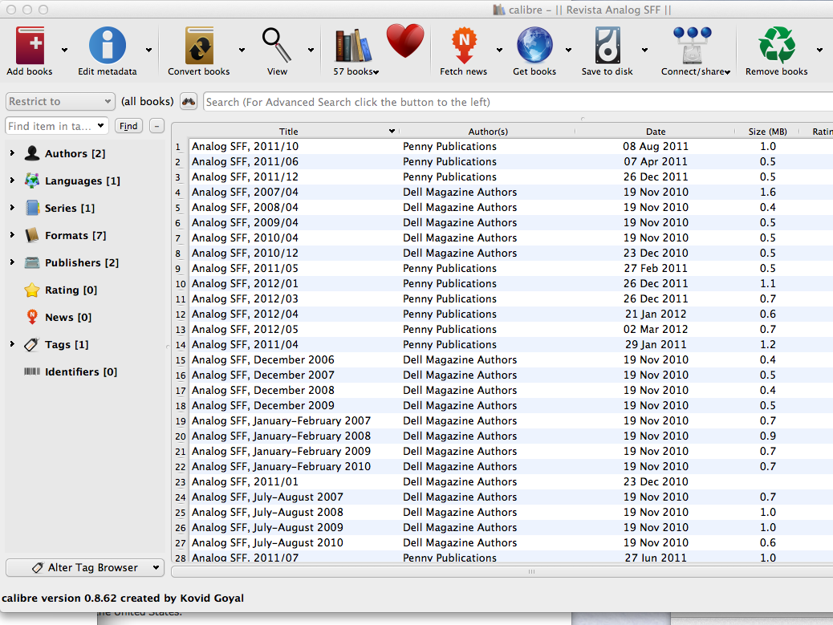Viewport: 833px width, 625px height.
Task: Select News [0] category
Action: click(68, 318)
